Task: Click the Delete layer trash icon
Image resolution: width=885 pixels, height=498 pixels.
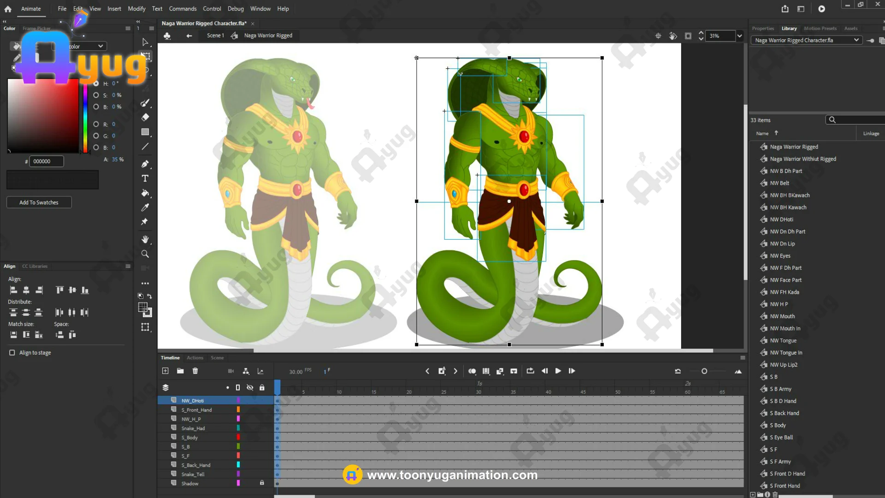Action: point(195,371)
